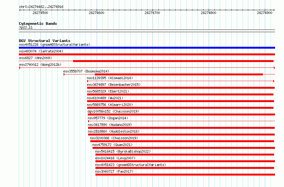The image size is (284, 187).
Task: Click the nsv4051226 gnomADStructuralVariants label
Action: pyautogui.click(x=55, y=45)
